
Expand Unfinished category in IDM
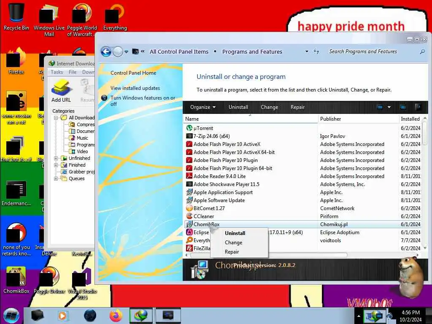tap(56, 158)
